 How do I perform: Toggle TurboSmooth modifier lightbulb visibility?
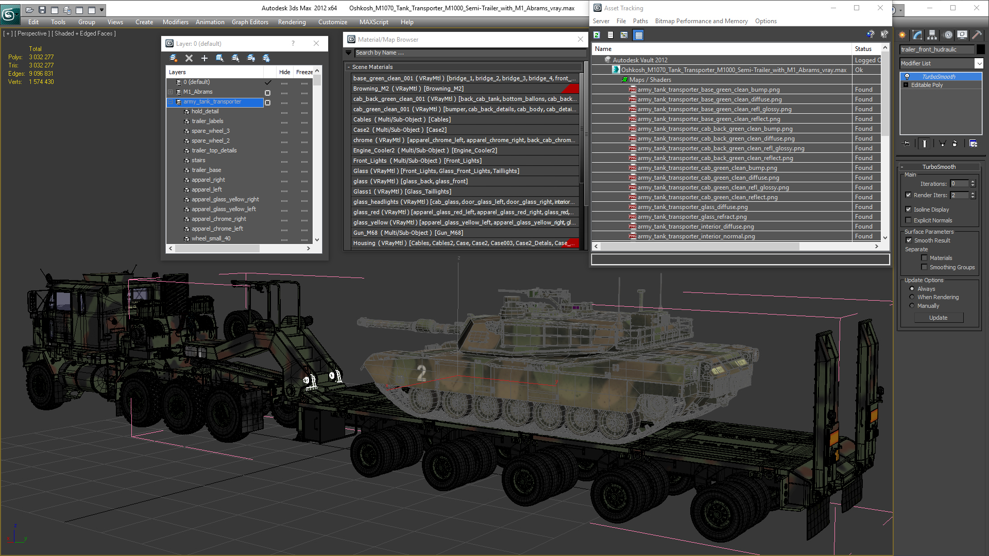point(907,77)
